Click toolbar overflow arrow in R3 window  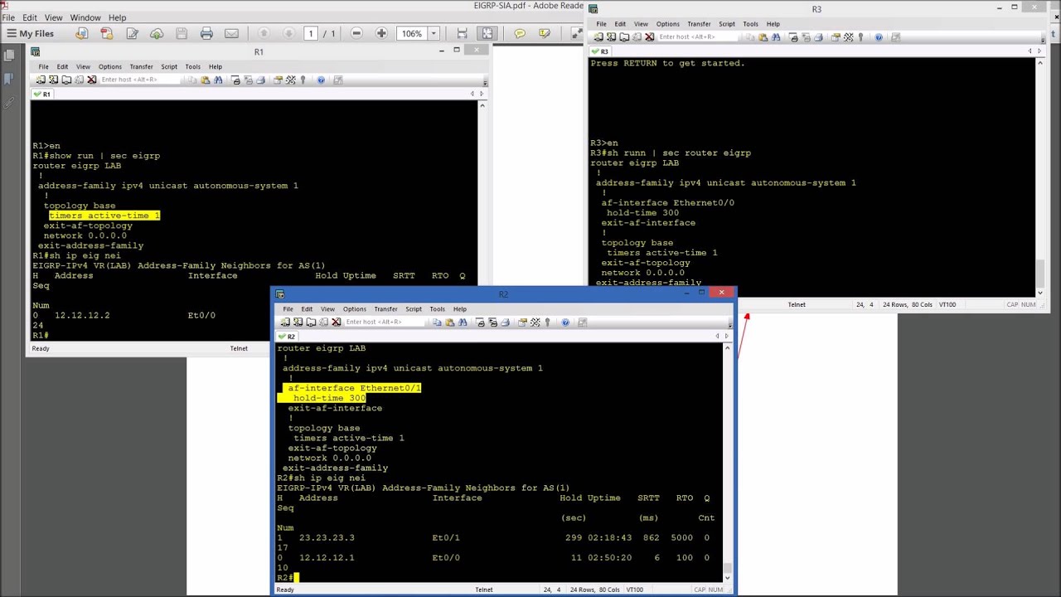point(1043,39)
